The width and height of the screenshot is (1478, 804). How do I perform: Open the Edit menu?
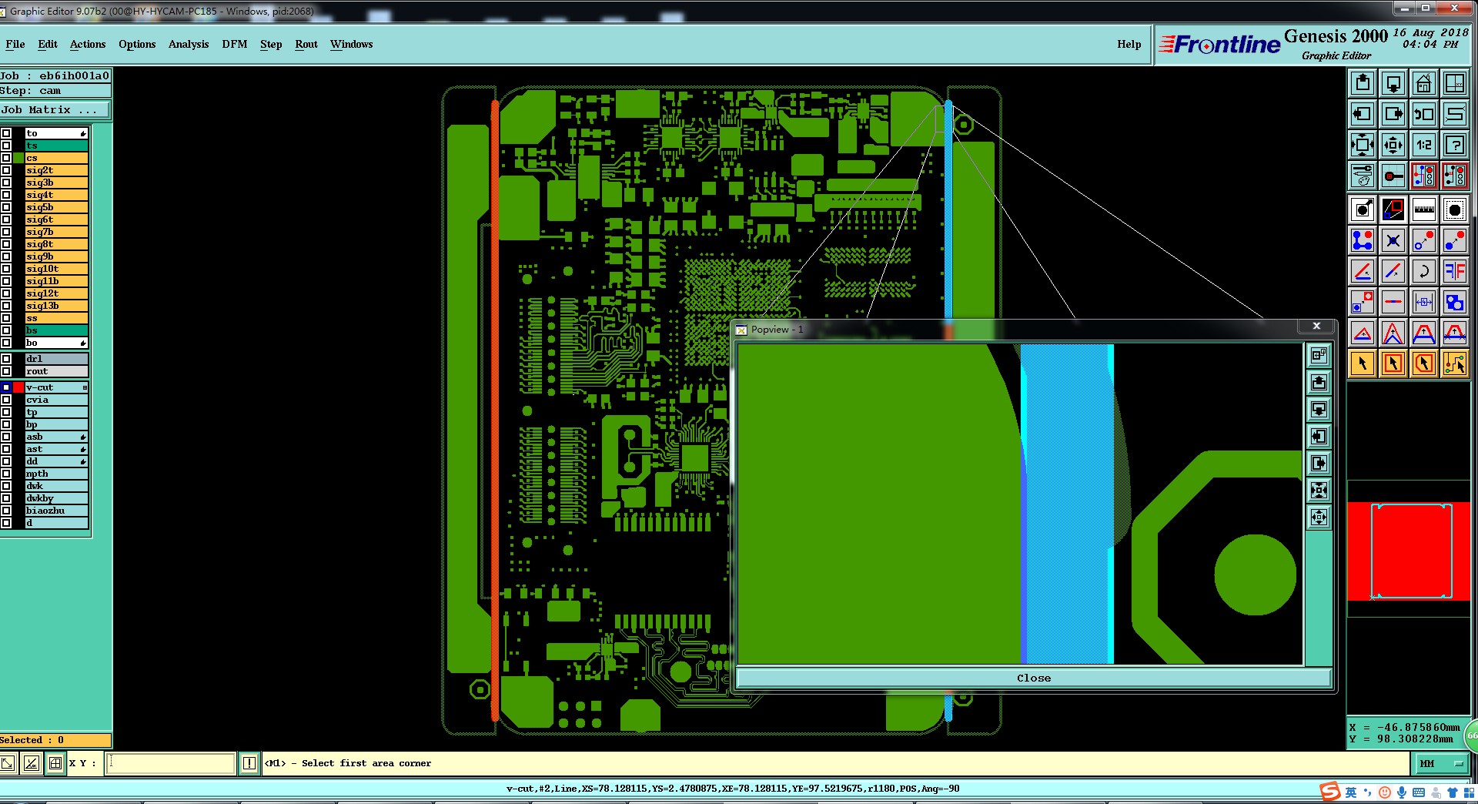48,45
